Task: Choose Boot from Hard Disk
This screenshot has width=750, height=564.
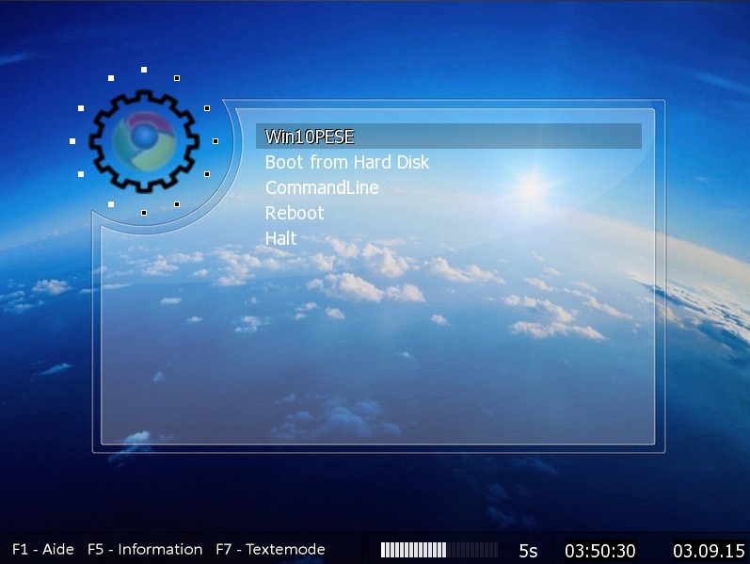Action: pyautogui.click(x=347, y=162)
